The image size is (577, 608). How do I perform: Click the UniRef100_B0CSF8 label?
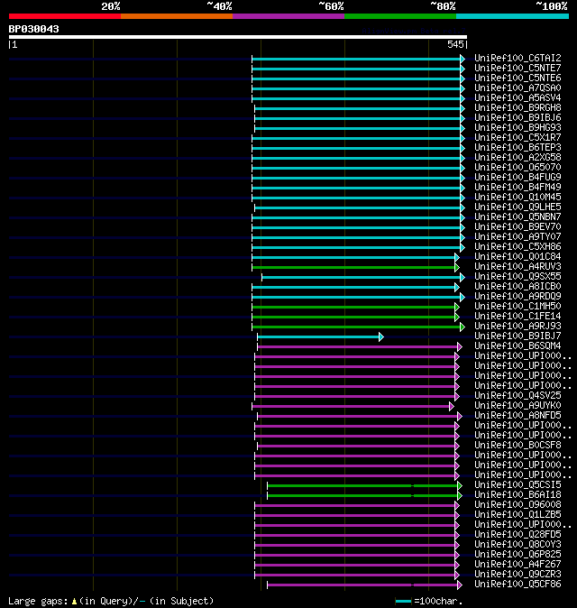(517, 445)
